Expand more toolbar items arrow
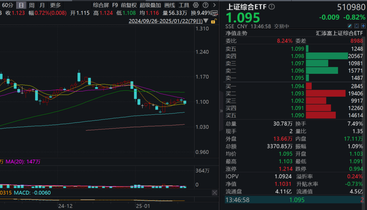Image resolution: width=367 pixels, height=210 pixels. pos(214,5)
